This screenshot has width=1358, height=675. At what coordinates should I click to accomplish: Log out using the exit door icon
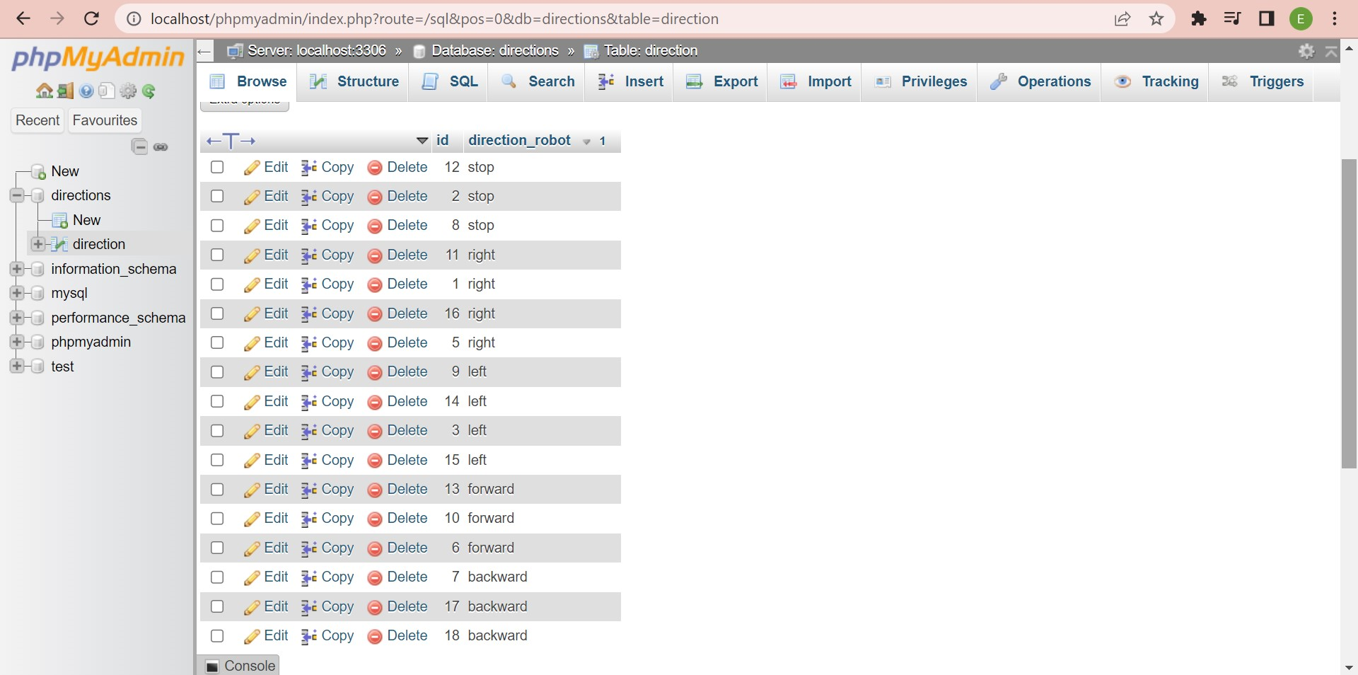point(65,91)
